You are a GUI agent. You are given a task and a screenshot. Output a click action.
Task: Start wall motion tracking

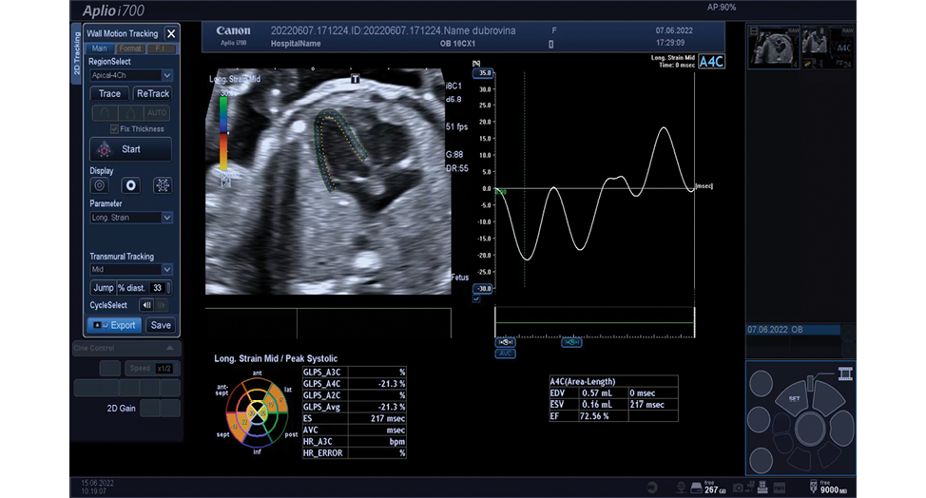tap(130, 149)
